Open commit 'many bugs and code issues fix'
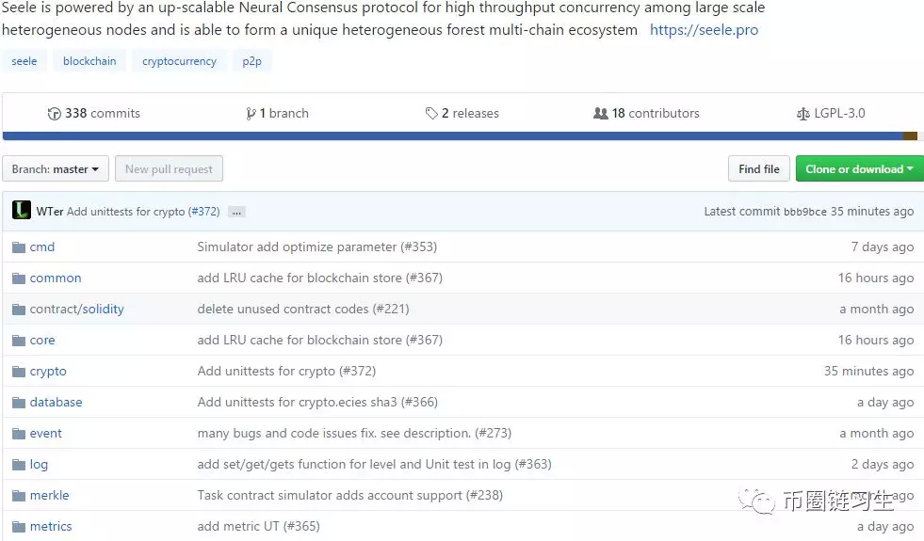 point(354,434)
